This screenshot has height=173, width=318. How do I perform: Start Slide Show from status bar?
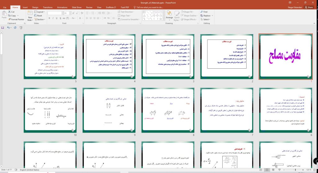tap(279, 170)
